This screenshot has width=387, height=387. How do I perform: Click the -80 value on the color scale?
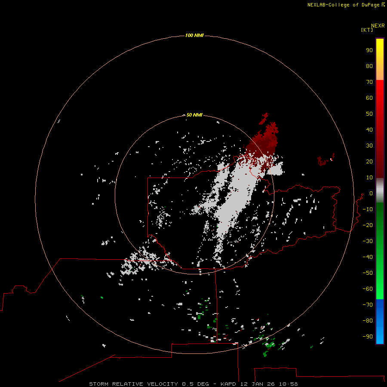[x=368, y=321]
